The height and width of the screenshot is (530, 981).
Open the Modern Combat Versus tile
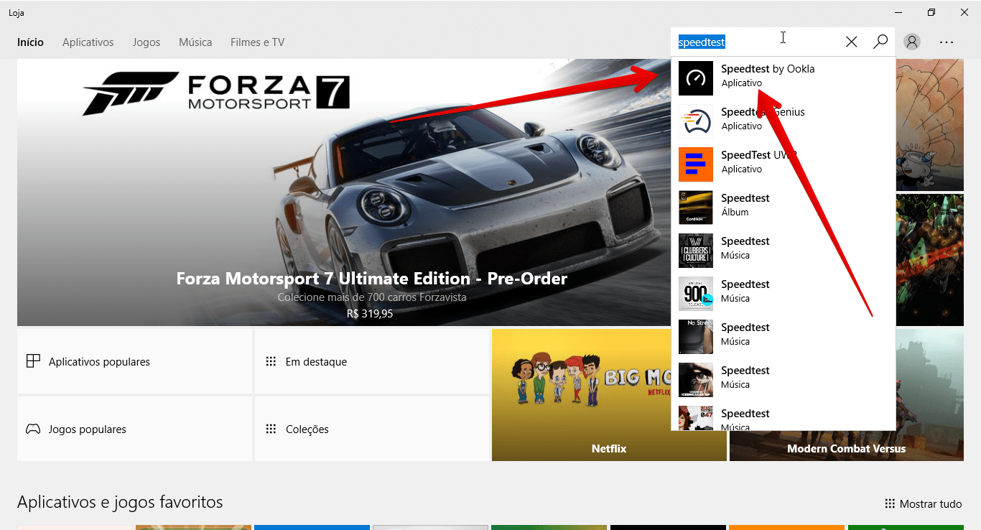(x=847, y=395)
